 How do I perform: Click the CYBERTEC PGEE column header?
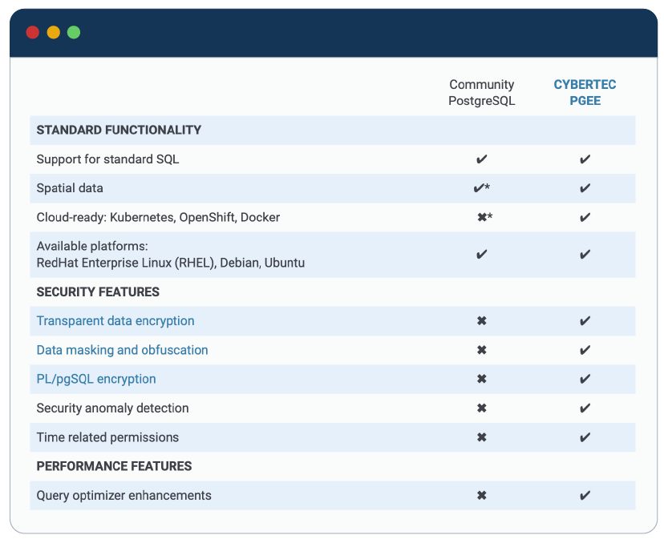[x=585, y=93]
